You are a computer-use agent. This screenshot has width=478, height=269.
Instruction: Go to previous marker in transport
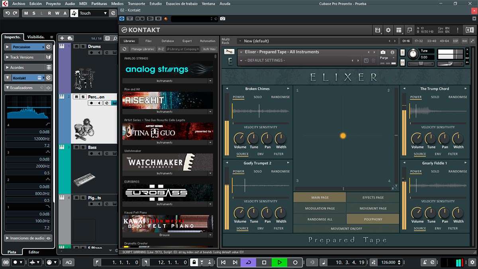[x=223, y=262]
